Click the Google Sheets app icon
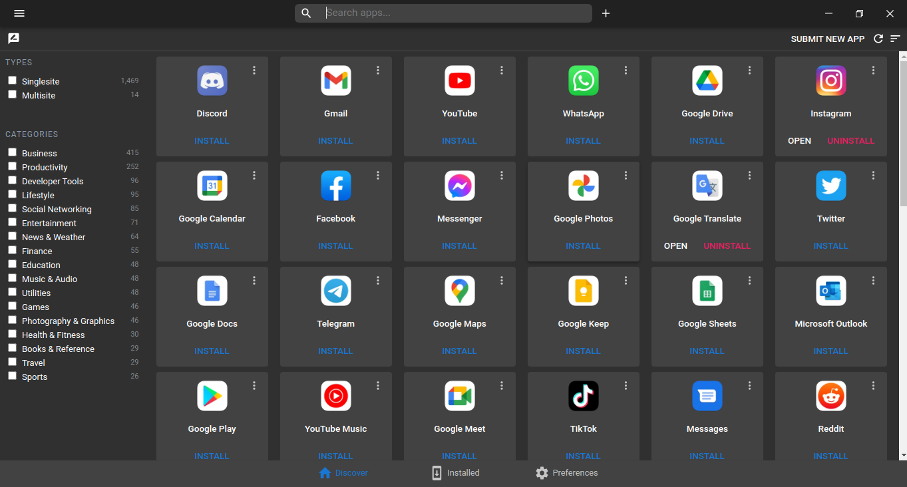Image resolution: width=907 pixels, height=487 pixels. click(707, 291)
